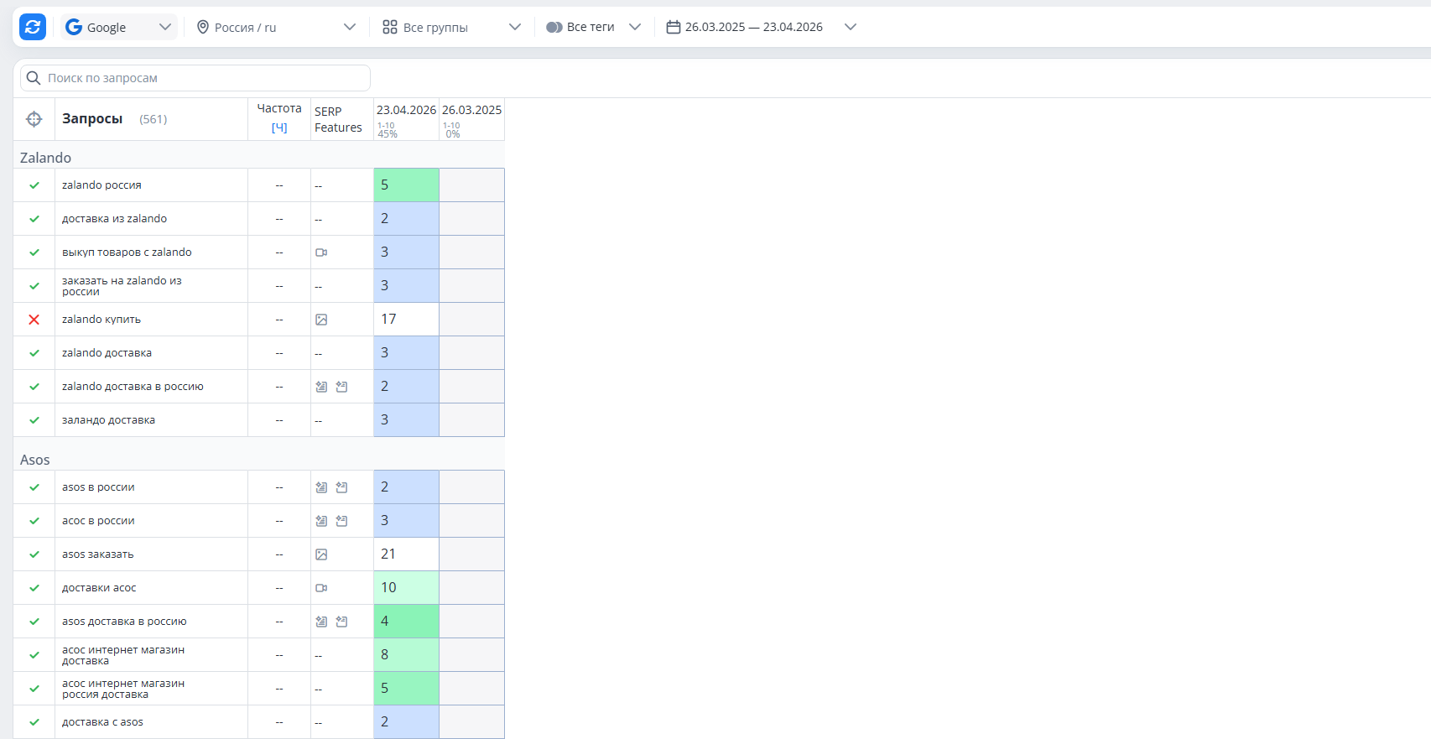This screenshot has height=739, width=1431.
Task: Toggle checkmark for asos заказать
Action: point(34,554)
